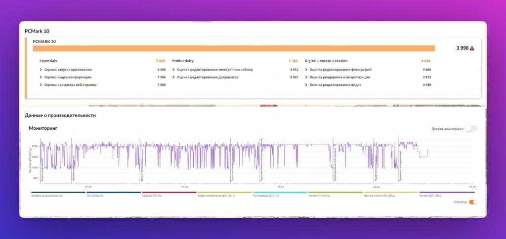Click the photo editing score 5 869
Image resolution: width=506 pixels, height=239 pixels.
427,70
